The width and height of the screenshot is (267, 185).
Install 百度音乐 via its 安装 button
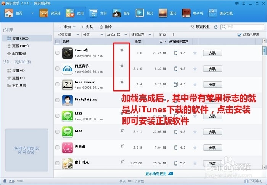(x=212, y=69)
